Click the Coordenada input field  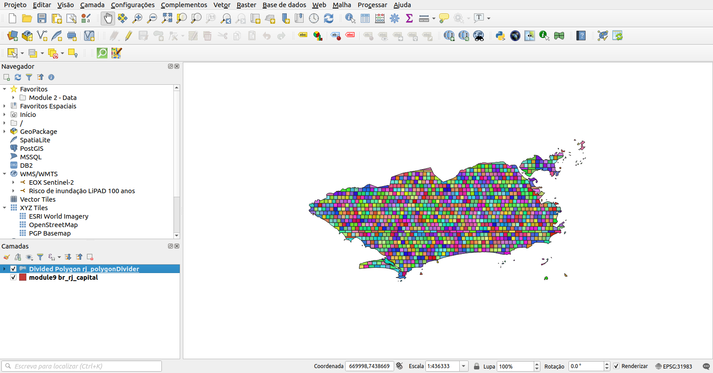click(x=370, y=366)
